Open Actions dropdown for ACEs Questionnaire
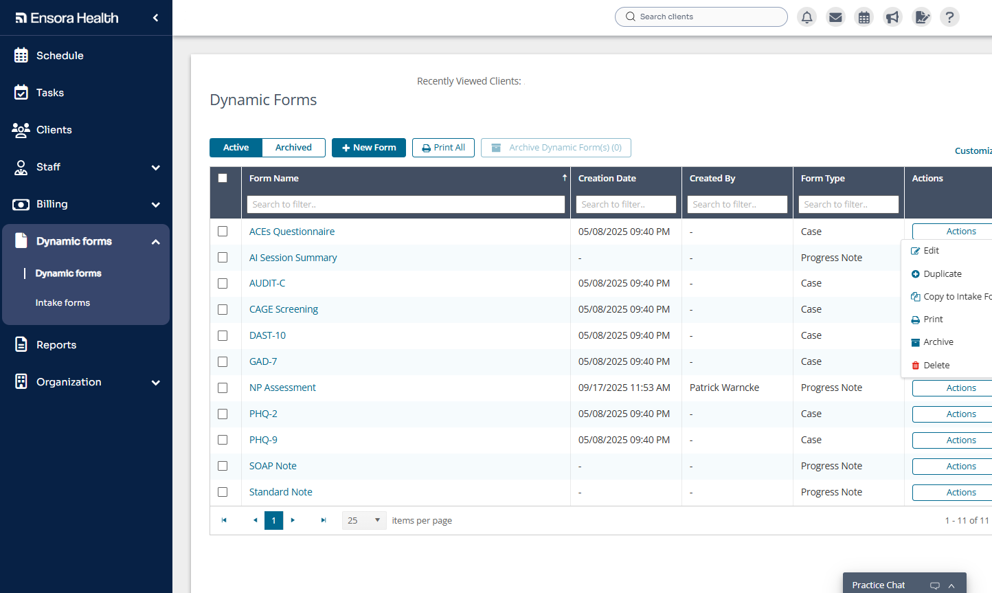This screenshot has height=593, width=992. (x=952, y=232)
